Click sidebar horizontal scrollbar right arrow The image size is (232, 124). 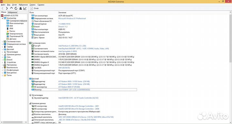click(26, 122)
